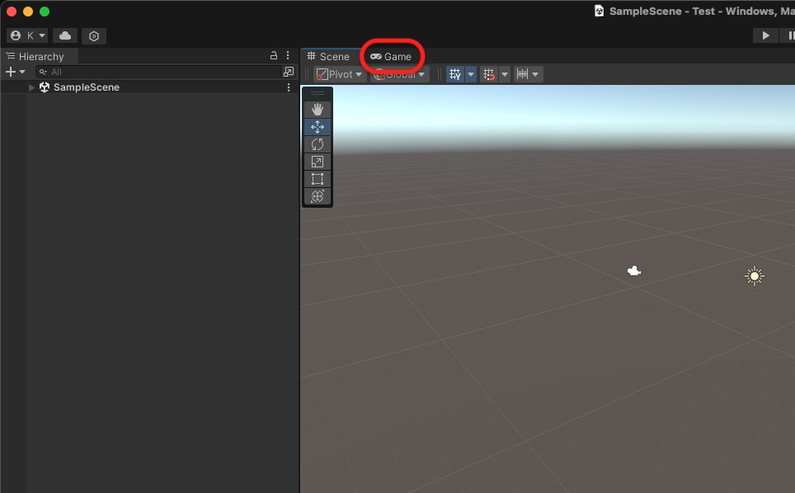Open grid visibility options dropdown arrow
Image resolution: width=795 pixels, height=493 pixels.
471,74
